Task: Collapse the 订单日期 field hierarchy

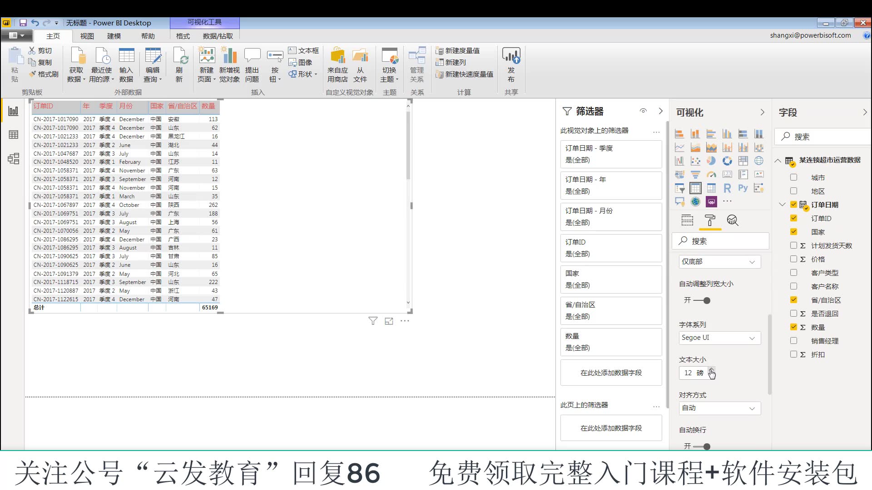Action: point(782,205)
